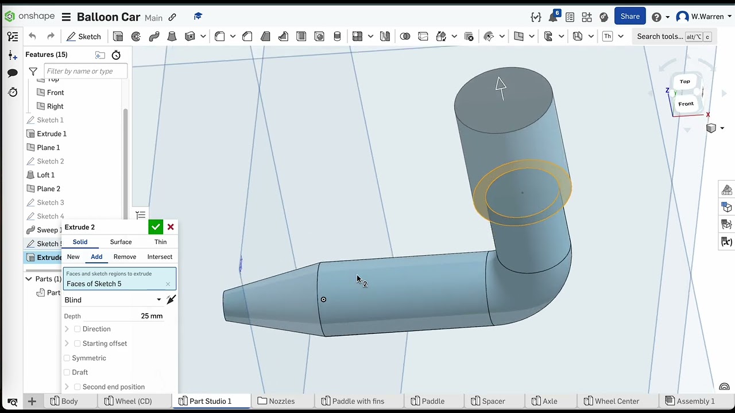Enable the Symmetric checkbox
Image resolution: width=735 pixels, height=413 pixels.
point(67,358)
